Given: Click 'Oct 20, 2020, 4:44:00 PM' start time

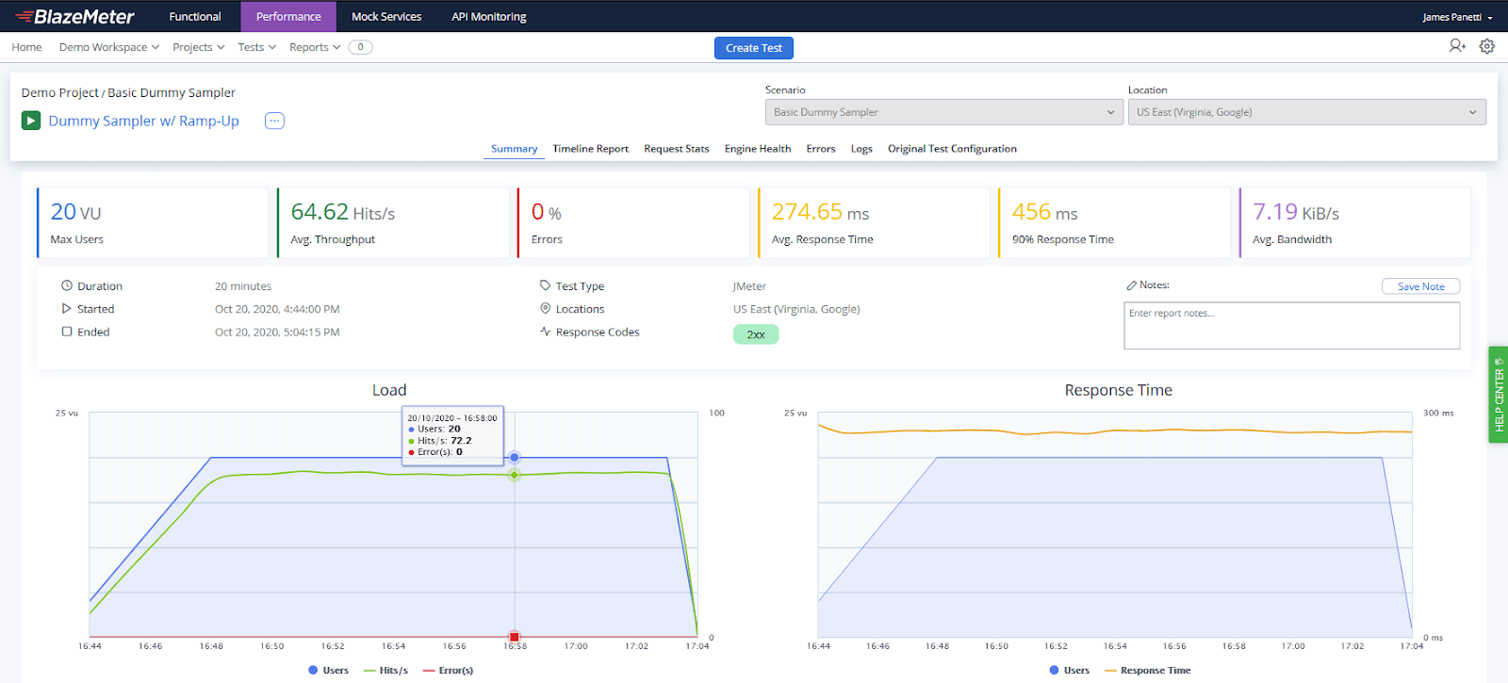Looking at the screenshot, I should pos(277,309).
